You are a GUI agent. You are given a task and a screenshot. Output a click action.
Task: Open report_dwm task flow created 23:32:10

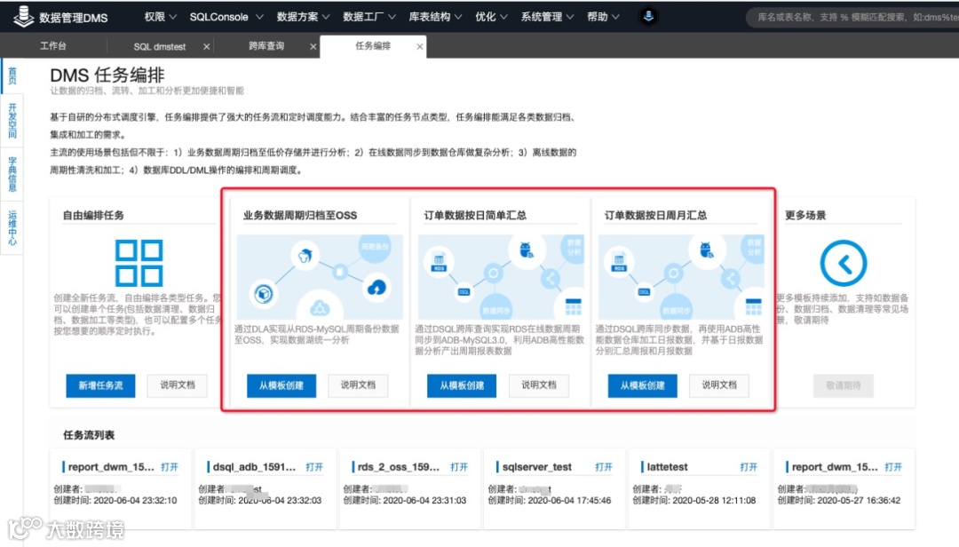tap(170, 467)
